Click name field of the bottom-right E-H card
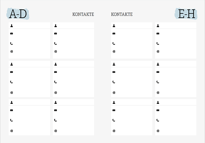The height and width of the screenshot is (143, 205). [x=176, y=102]
